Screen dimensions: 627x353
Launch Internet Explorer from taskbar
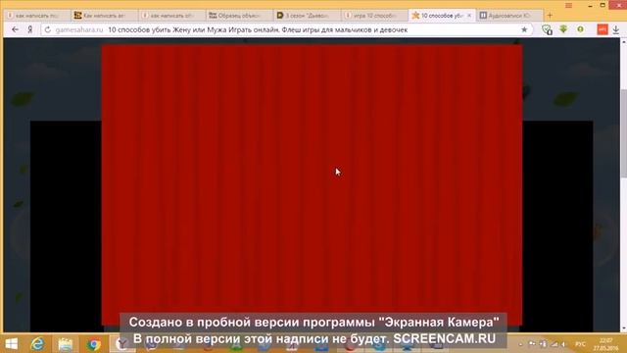click(37, 344)
